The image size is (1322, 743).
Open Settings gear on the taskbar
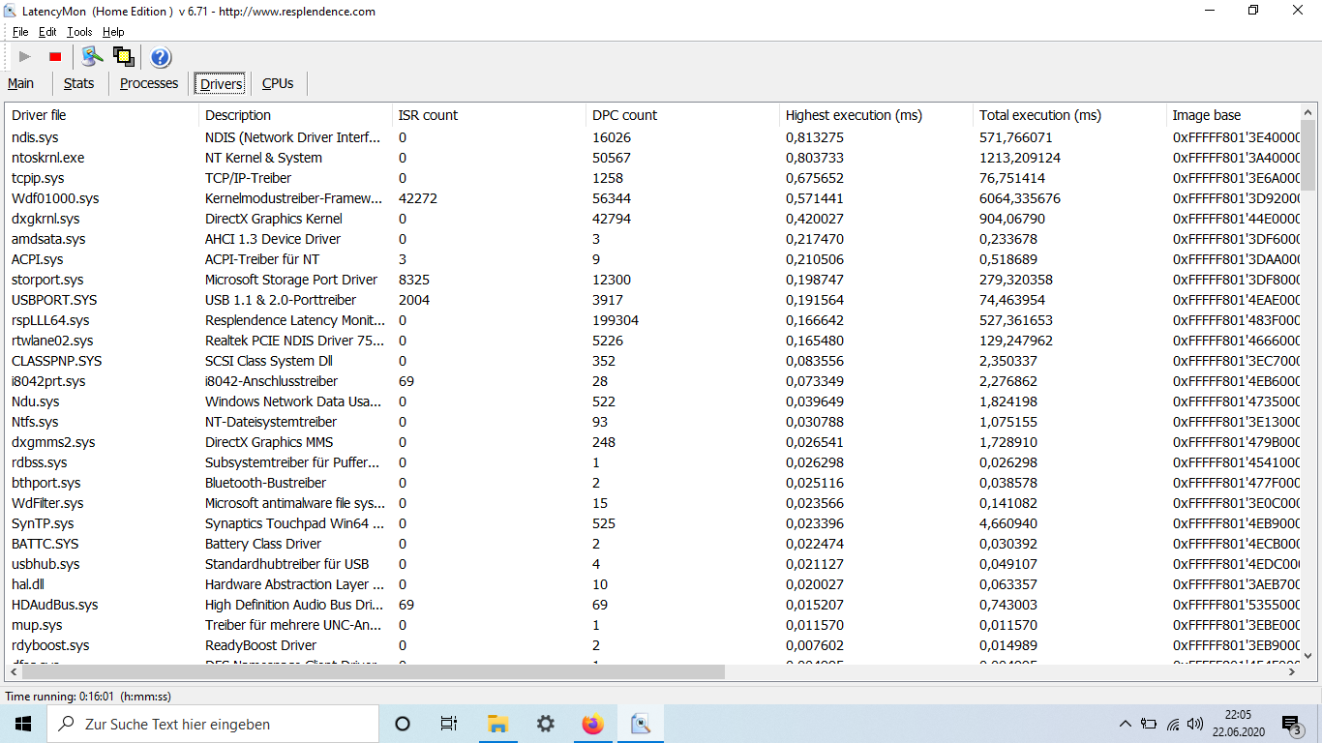545,724
